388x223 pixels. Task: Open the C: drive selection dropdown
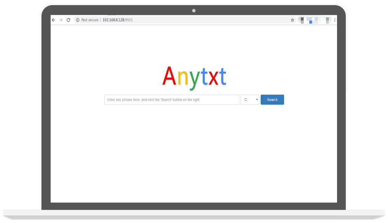[x=250, y=100]
